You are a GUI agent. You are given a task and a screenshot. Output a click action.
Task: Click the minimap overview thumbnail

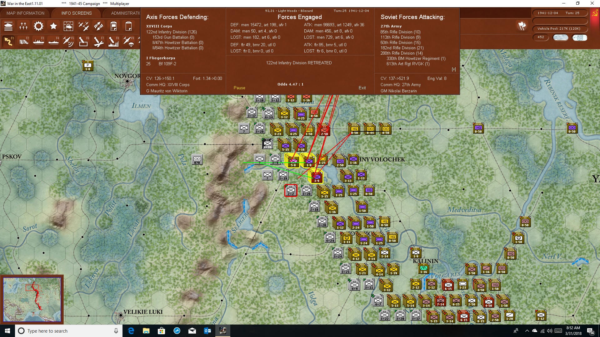(x=32, y=300)
